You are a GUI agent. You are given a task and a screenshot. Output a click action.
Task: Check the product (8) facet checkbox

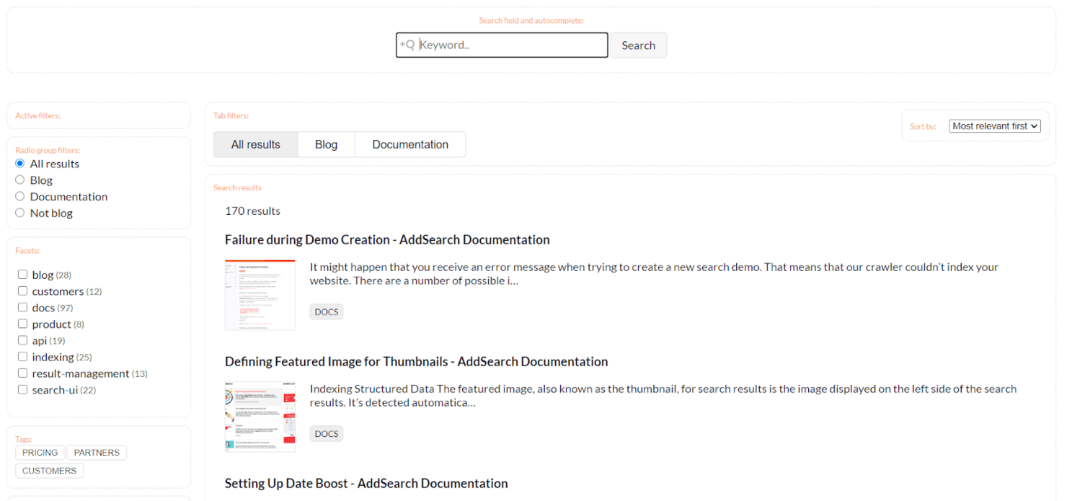click(22, 324)
